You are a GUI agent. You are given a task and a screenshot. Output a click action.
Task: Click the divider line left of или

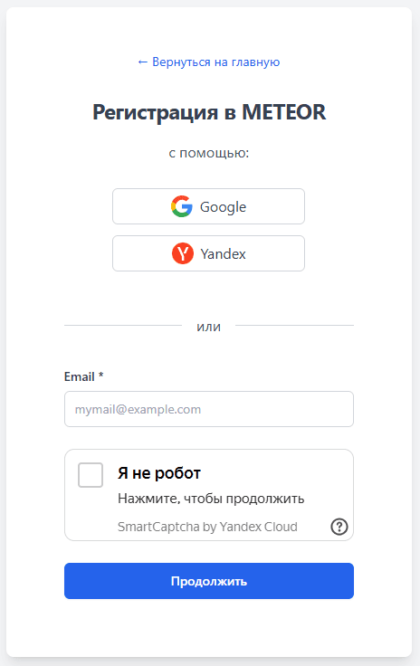pyautogui.click(x=123, y=326)
